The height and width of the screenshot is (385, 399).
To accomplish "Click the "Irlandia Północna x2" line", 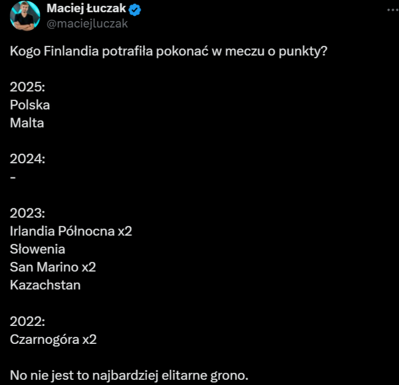I will click(72, 231).
